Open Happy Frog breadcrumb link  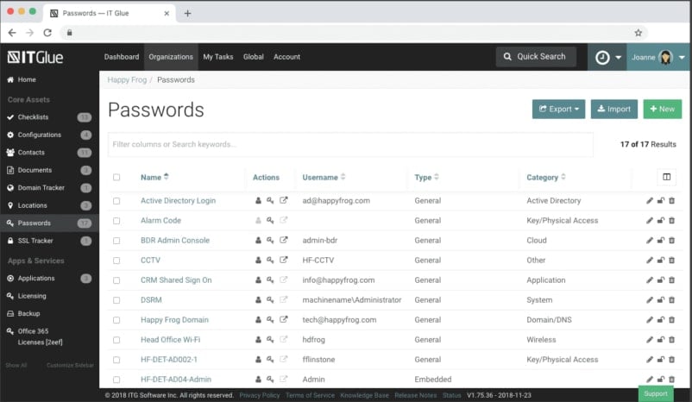pos(127,80)
